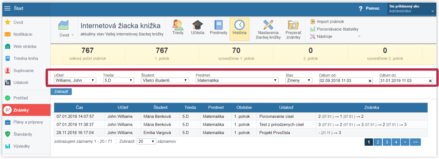Open Udalosti calendar icon
Viewport: 439px width, 159px height.
8,83
